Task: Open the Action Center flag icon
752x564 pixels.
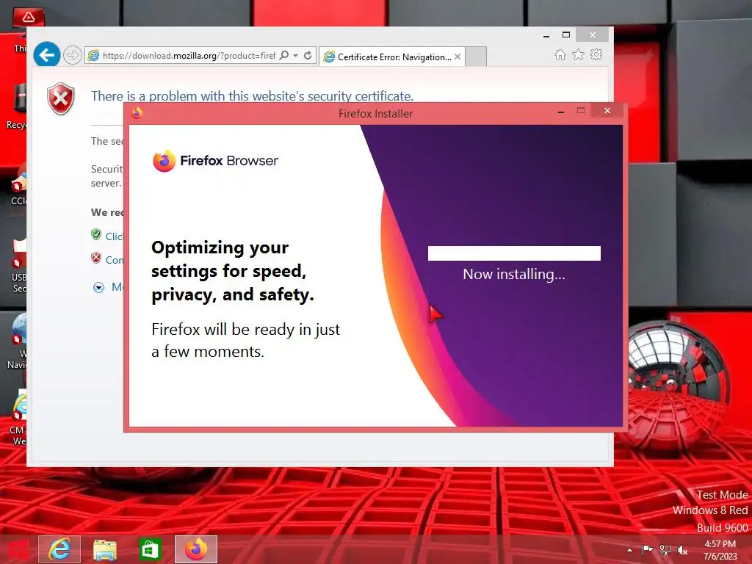Action: (647, 549)
